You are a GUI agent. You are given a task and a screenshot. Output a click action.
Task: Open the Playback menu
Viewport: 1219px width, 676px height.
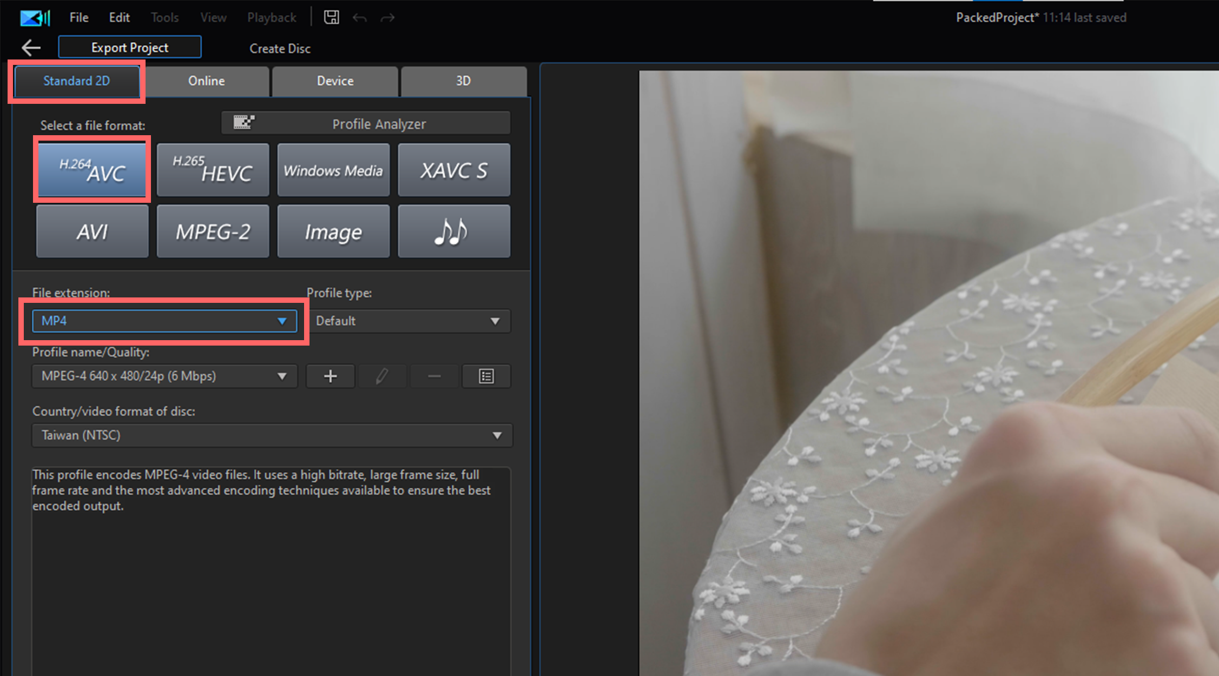tap(272, 17)
